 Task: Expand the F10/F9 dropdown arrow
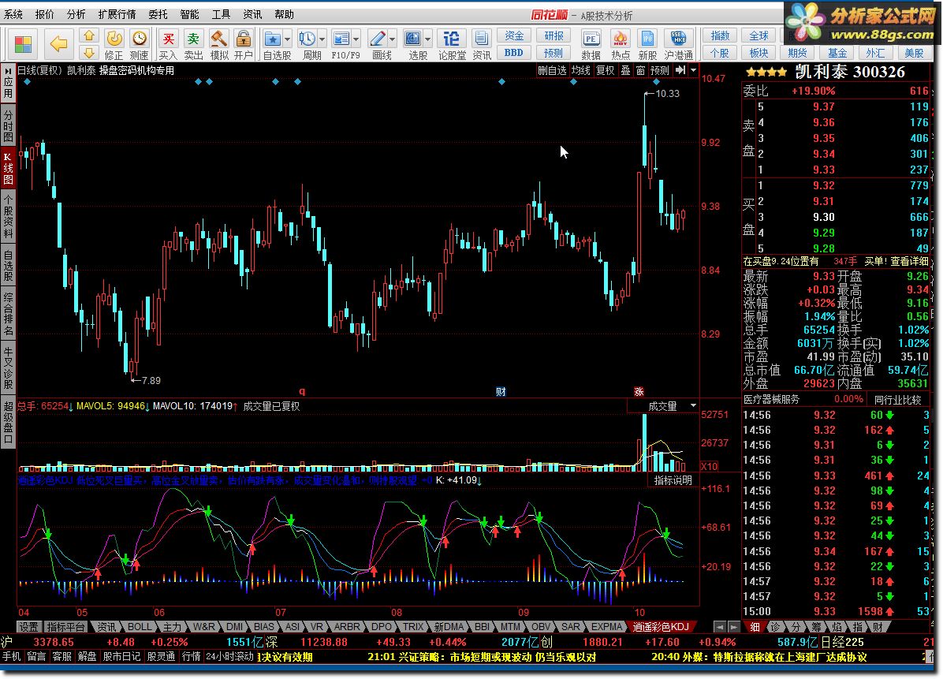(x=356, y=39)
